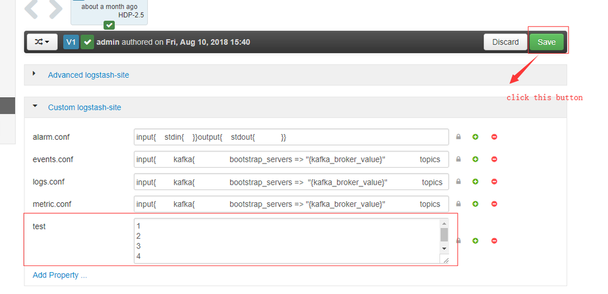Click the Custom logstash-site link
608x294 pixels.
point(85,108)
